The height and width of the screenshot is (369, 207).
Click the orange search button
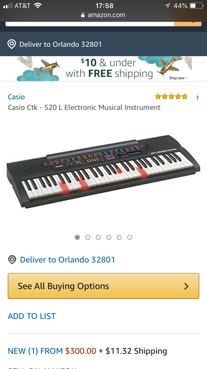(x=188, y=24)
